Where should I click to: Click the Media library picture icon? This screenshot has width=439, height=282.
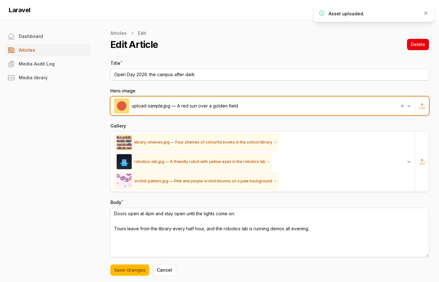tap(11, 78)
